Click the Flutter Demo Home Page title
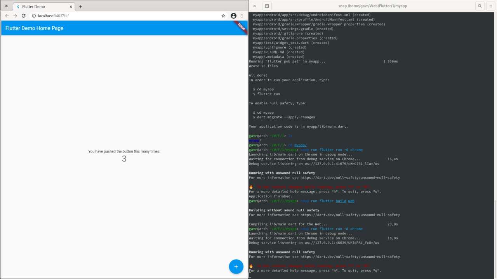The image size is (497, 279). (34, 28)
